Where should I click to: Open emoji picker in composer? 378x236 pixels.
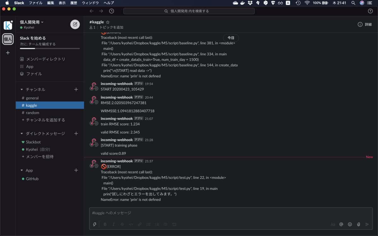pos(350,224)
